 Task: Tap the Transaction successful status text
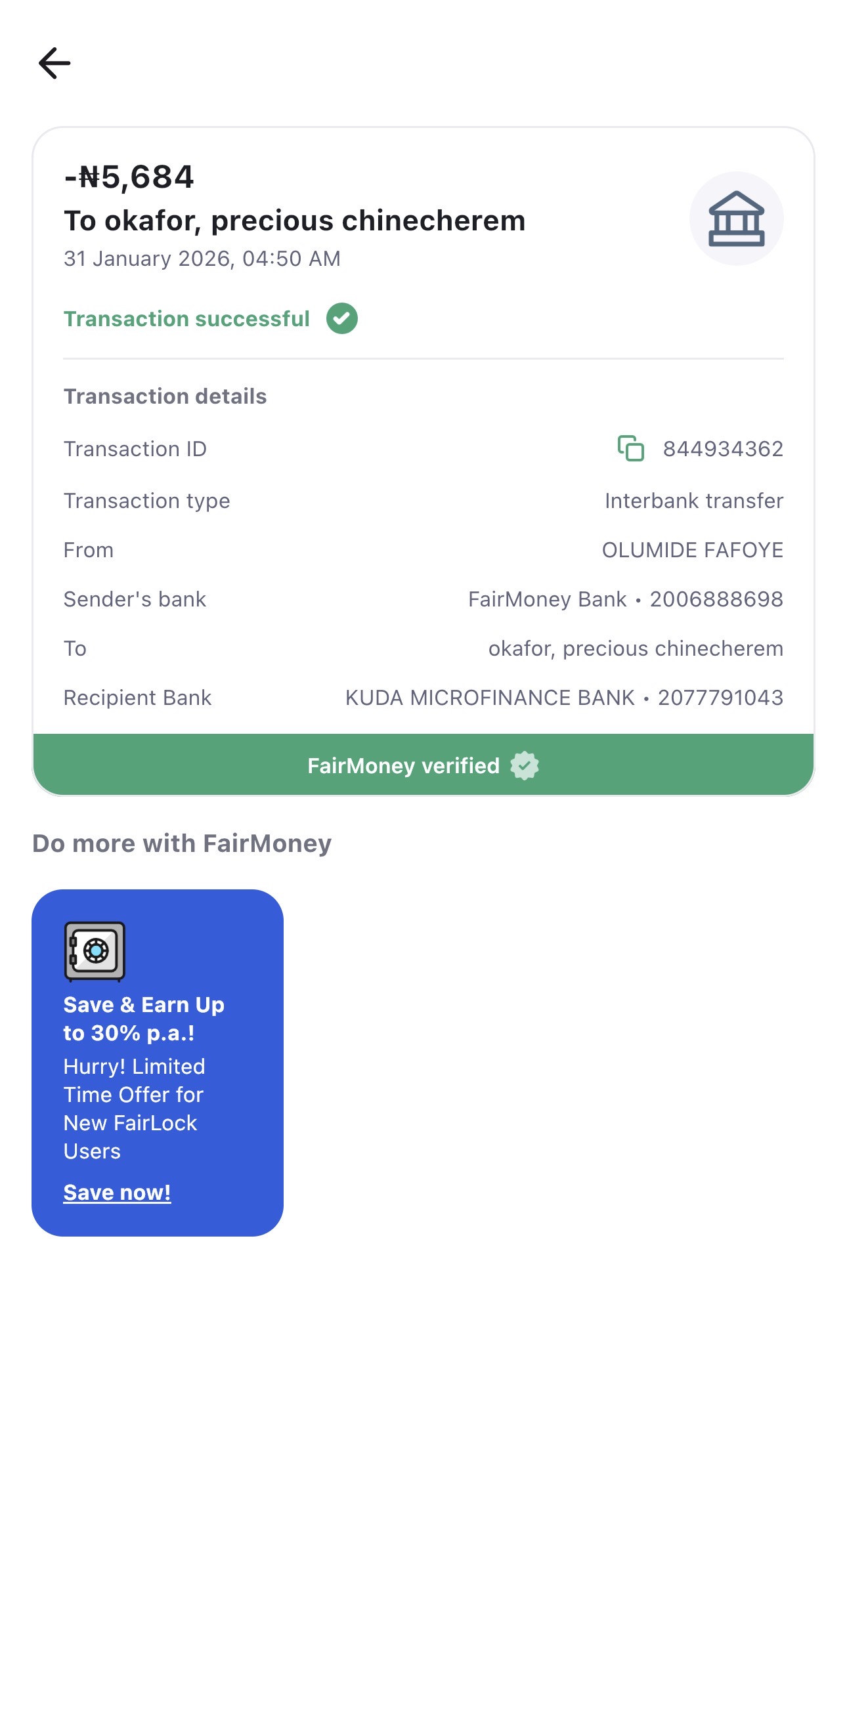click(x=186, y=319)
